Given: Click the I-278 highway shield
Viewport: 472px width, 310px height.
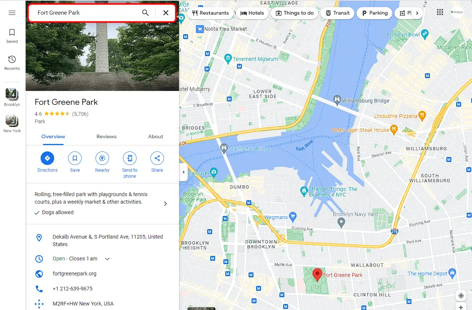Looking at the screenshot, I should (394, 232).
